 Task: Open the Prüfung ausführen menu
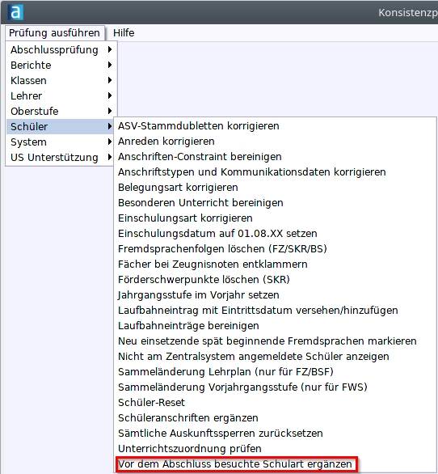click(55, 32)
